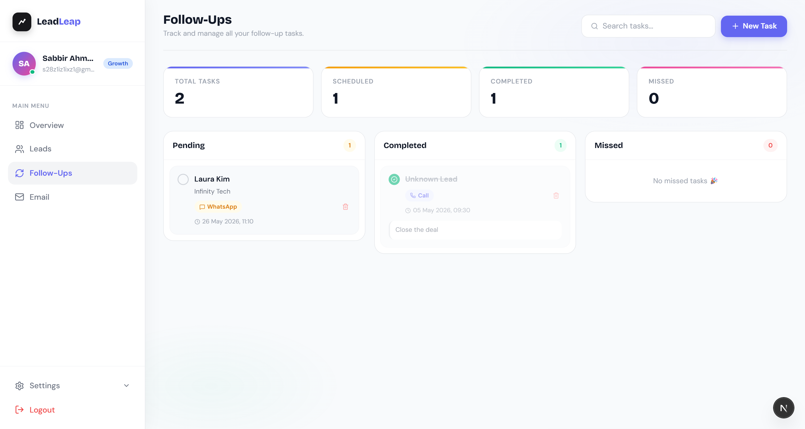The height and width of the screenshot is (429, 805).
Task: Mark Laura Kim task as complete
Action: click(183, 179)
